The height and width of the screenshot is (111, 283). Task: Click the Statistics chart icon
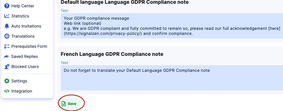pyautogui.click(x=7, y=16)
